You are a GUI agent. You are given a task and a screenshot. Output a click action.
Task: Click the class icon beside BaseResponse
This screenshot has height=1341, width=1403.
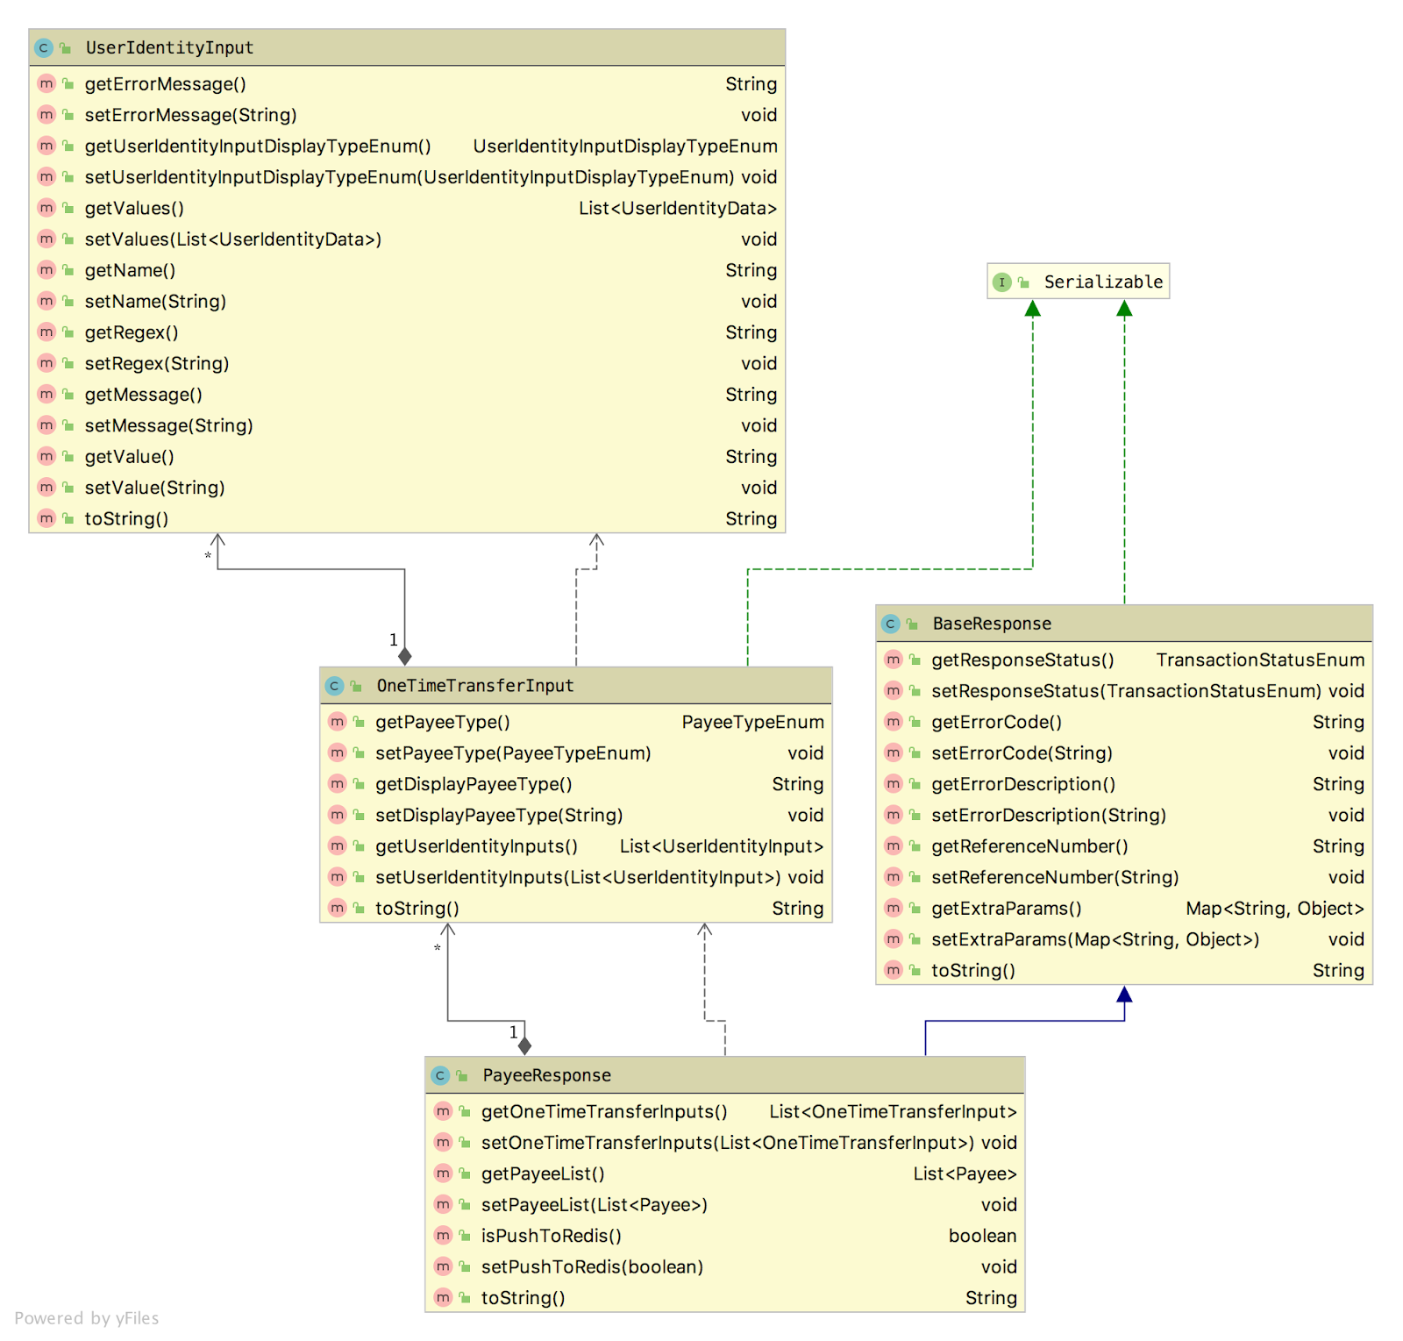tap(891, 624)
